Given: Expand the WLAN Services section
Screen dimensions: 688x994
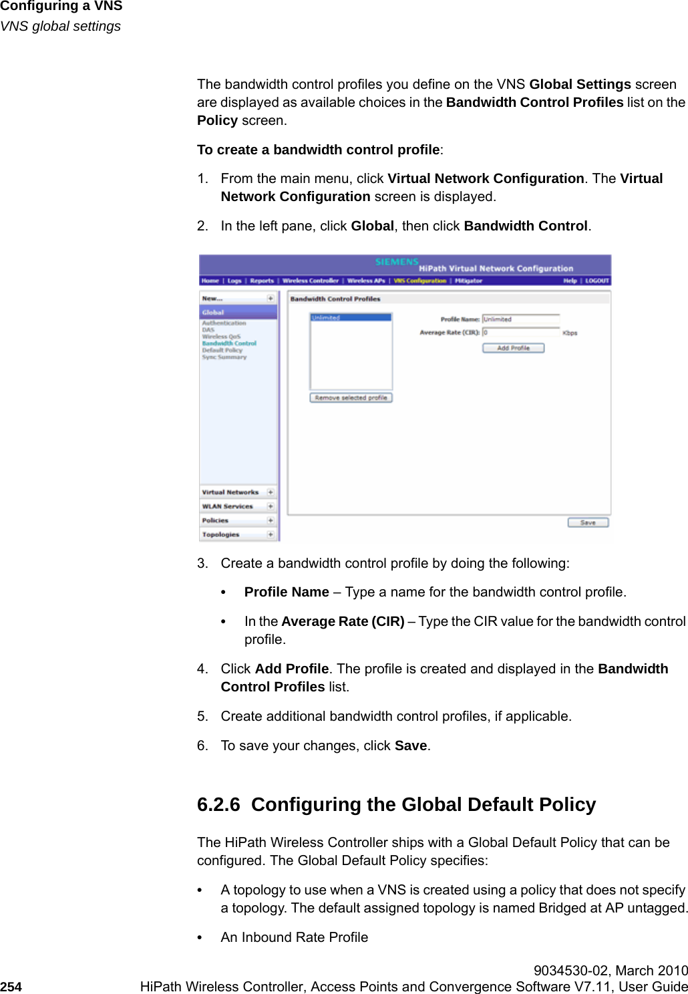Looking at the screenshot, I should tap(271, 506).
